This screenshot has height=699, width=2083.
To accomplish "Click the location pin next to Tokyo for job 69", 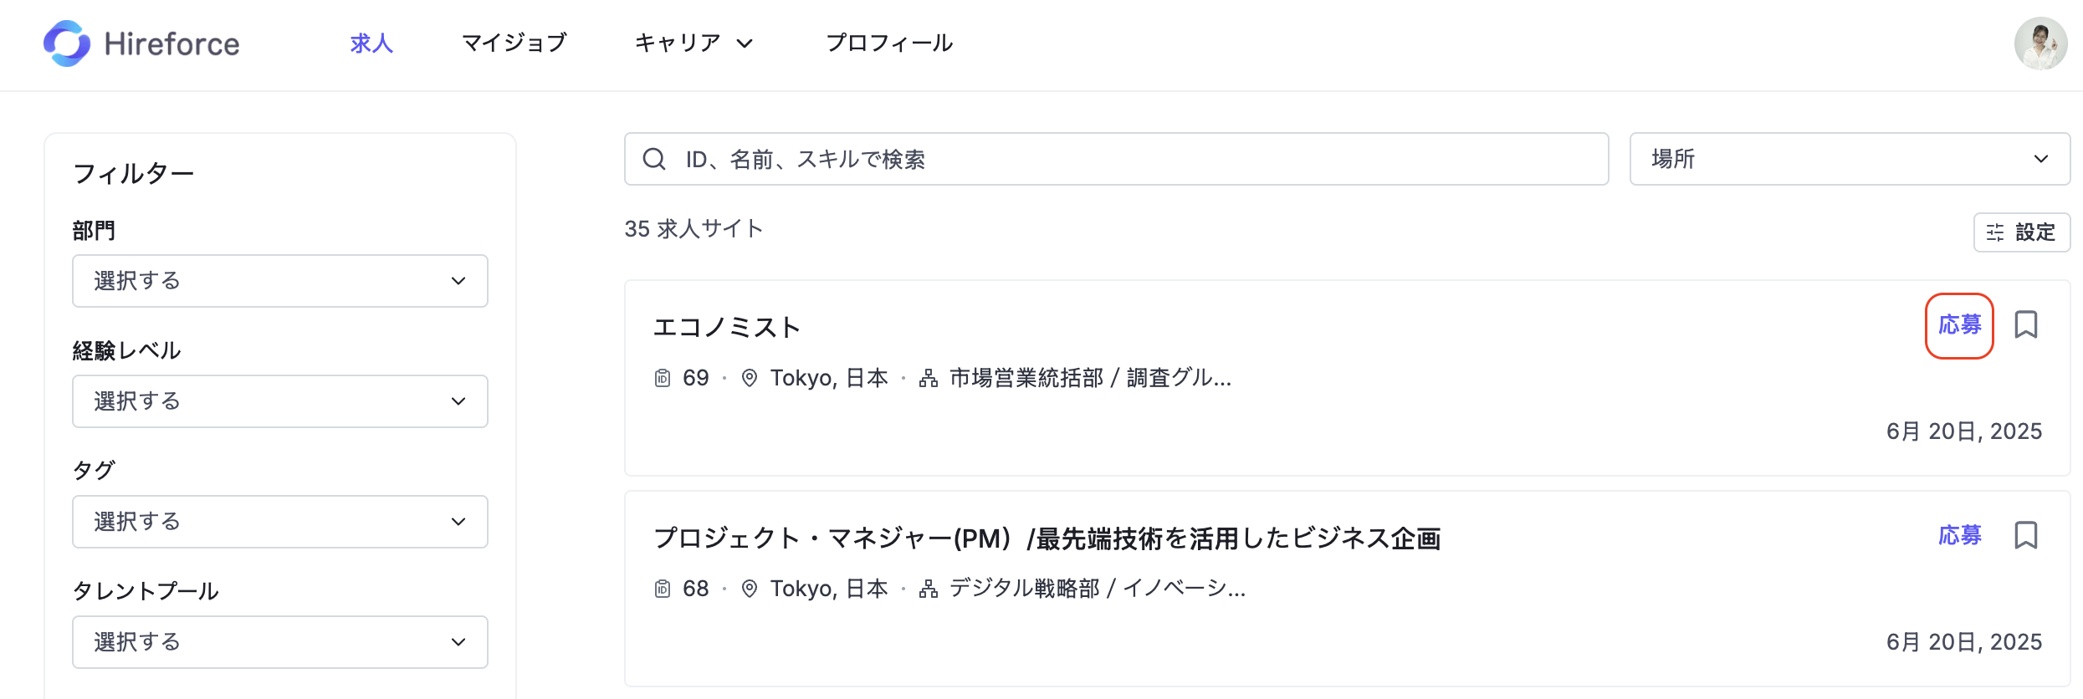I will point(750,378).
